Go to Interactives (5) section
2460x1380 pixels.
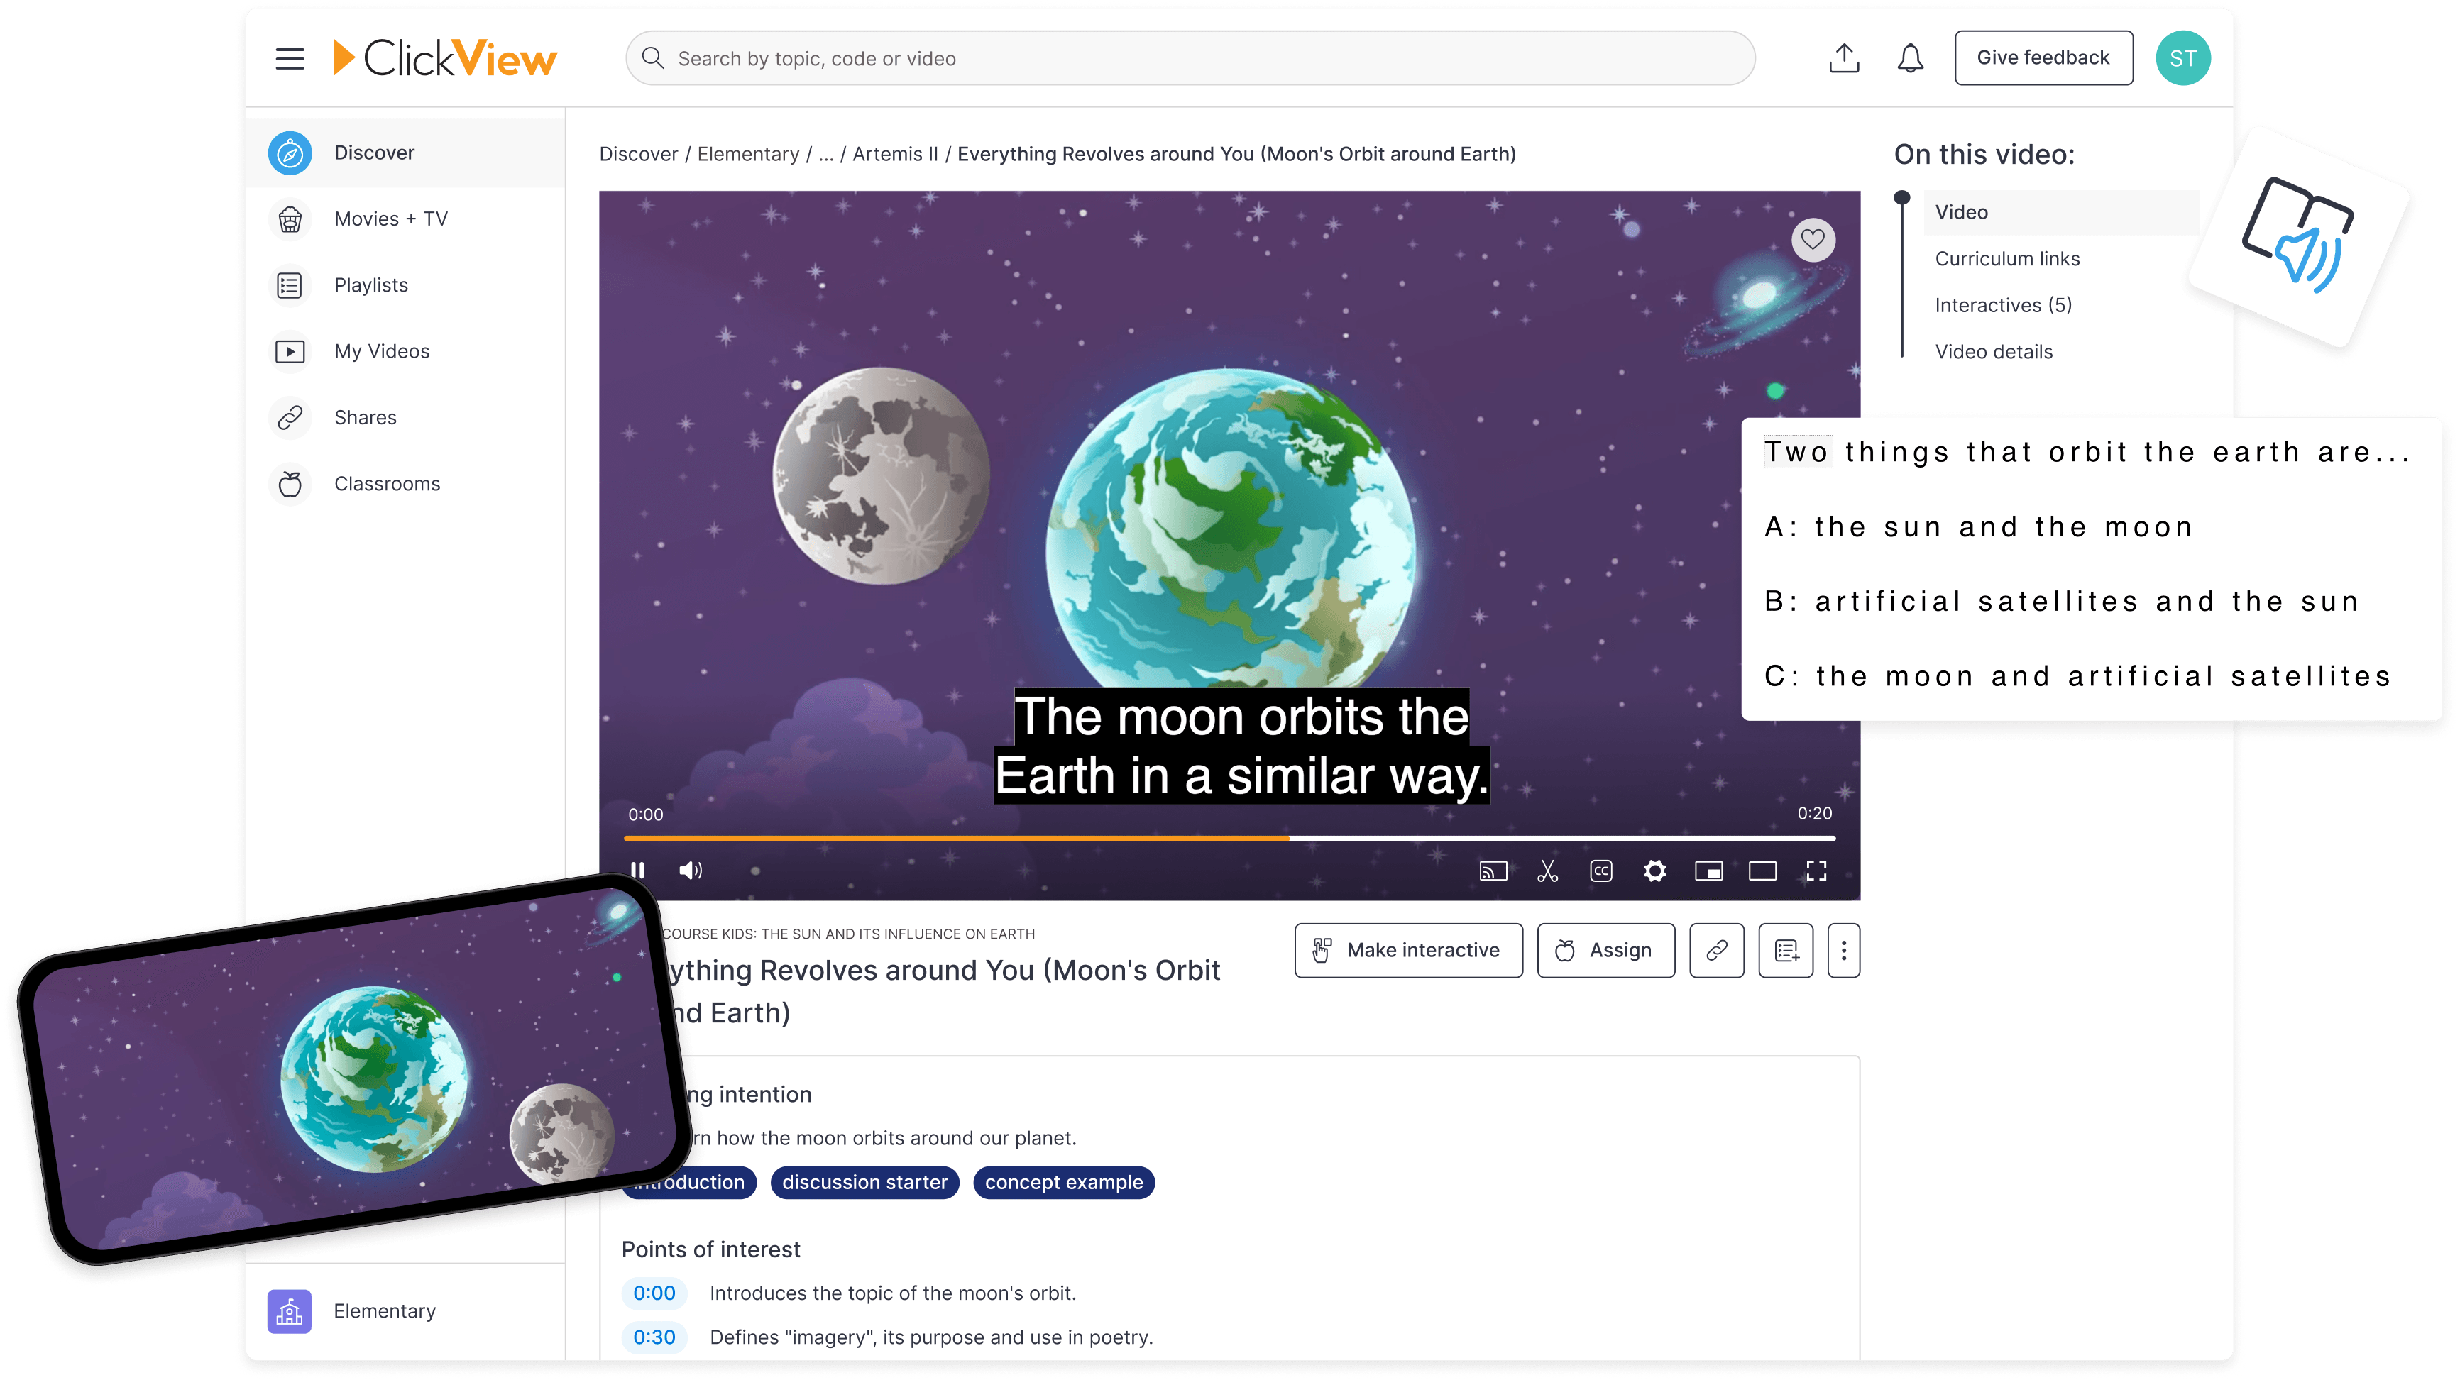tap(2003, 304)
